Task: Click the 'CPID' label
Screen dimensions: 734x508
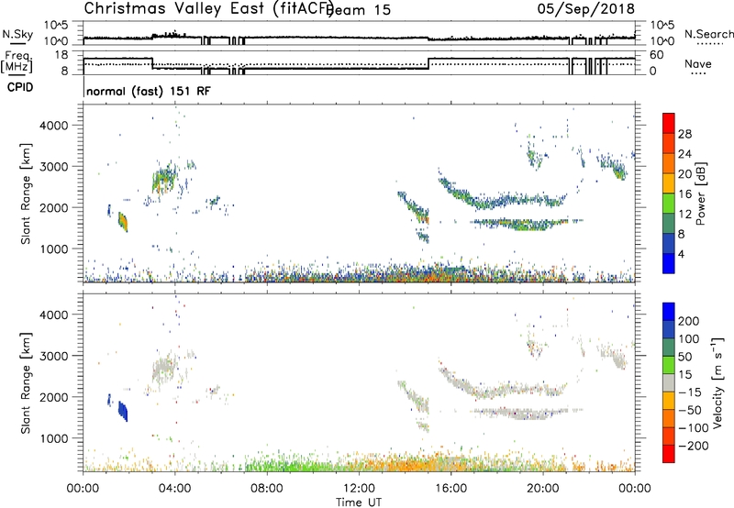Action: [20, 87]
